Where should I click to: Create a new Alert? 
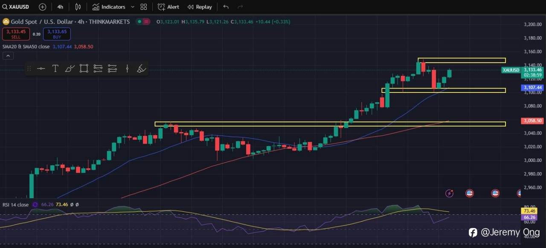tap(168, 7)
